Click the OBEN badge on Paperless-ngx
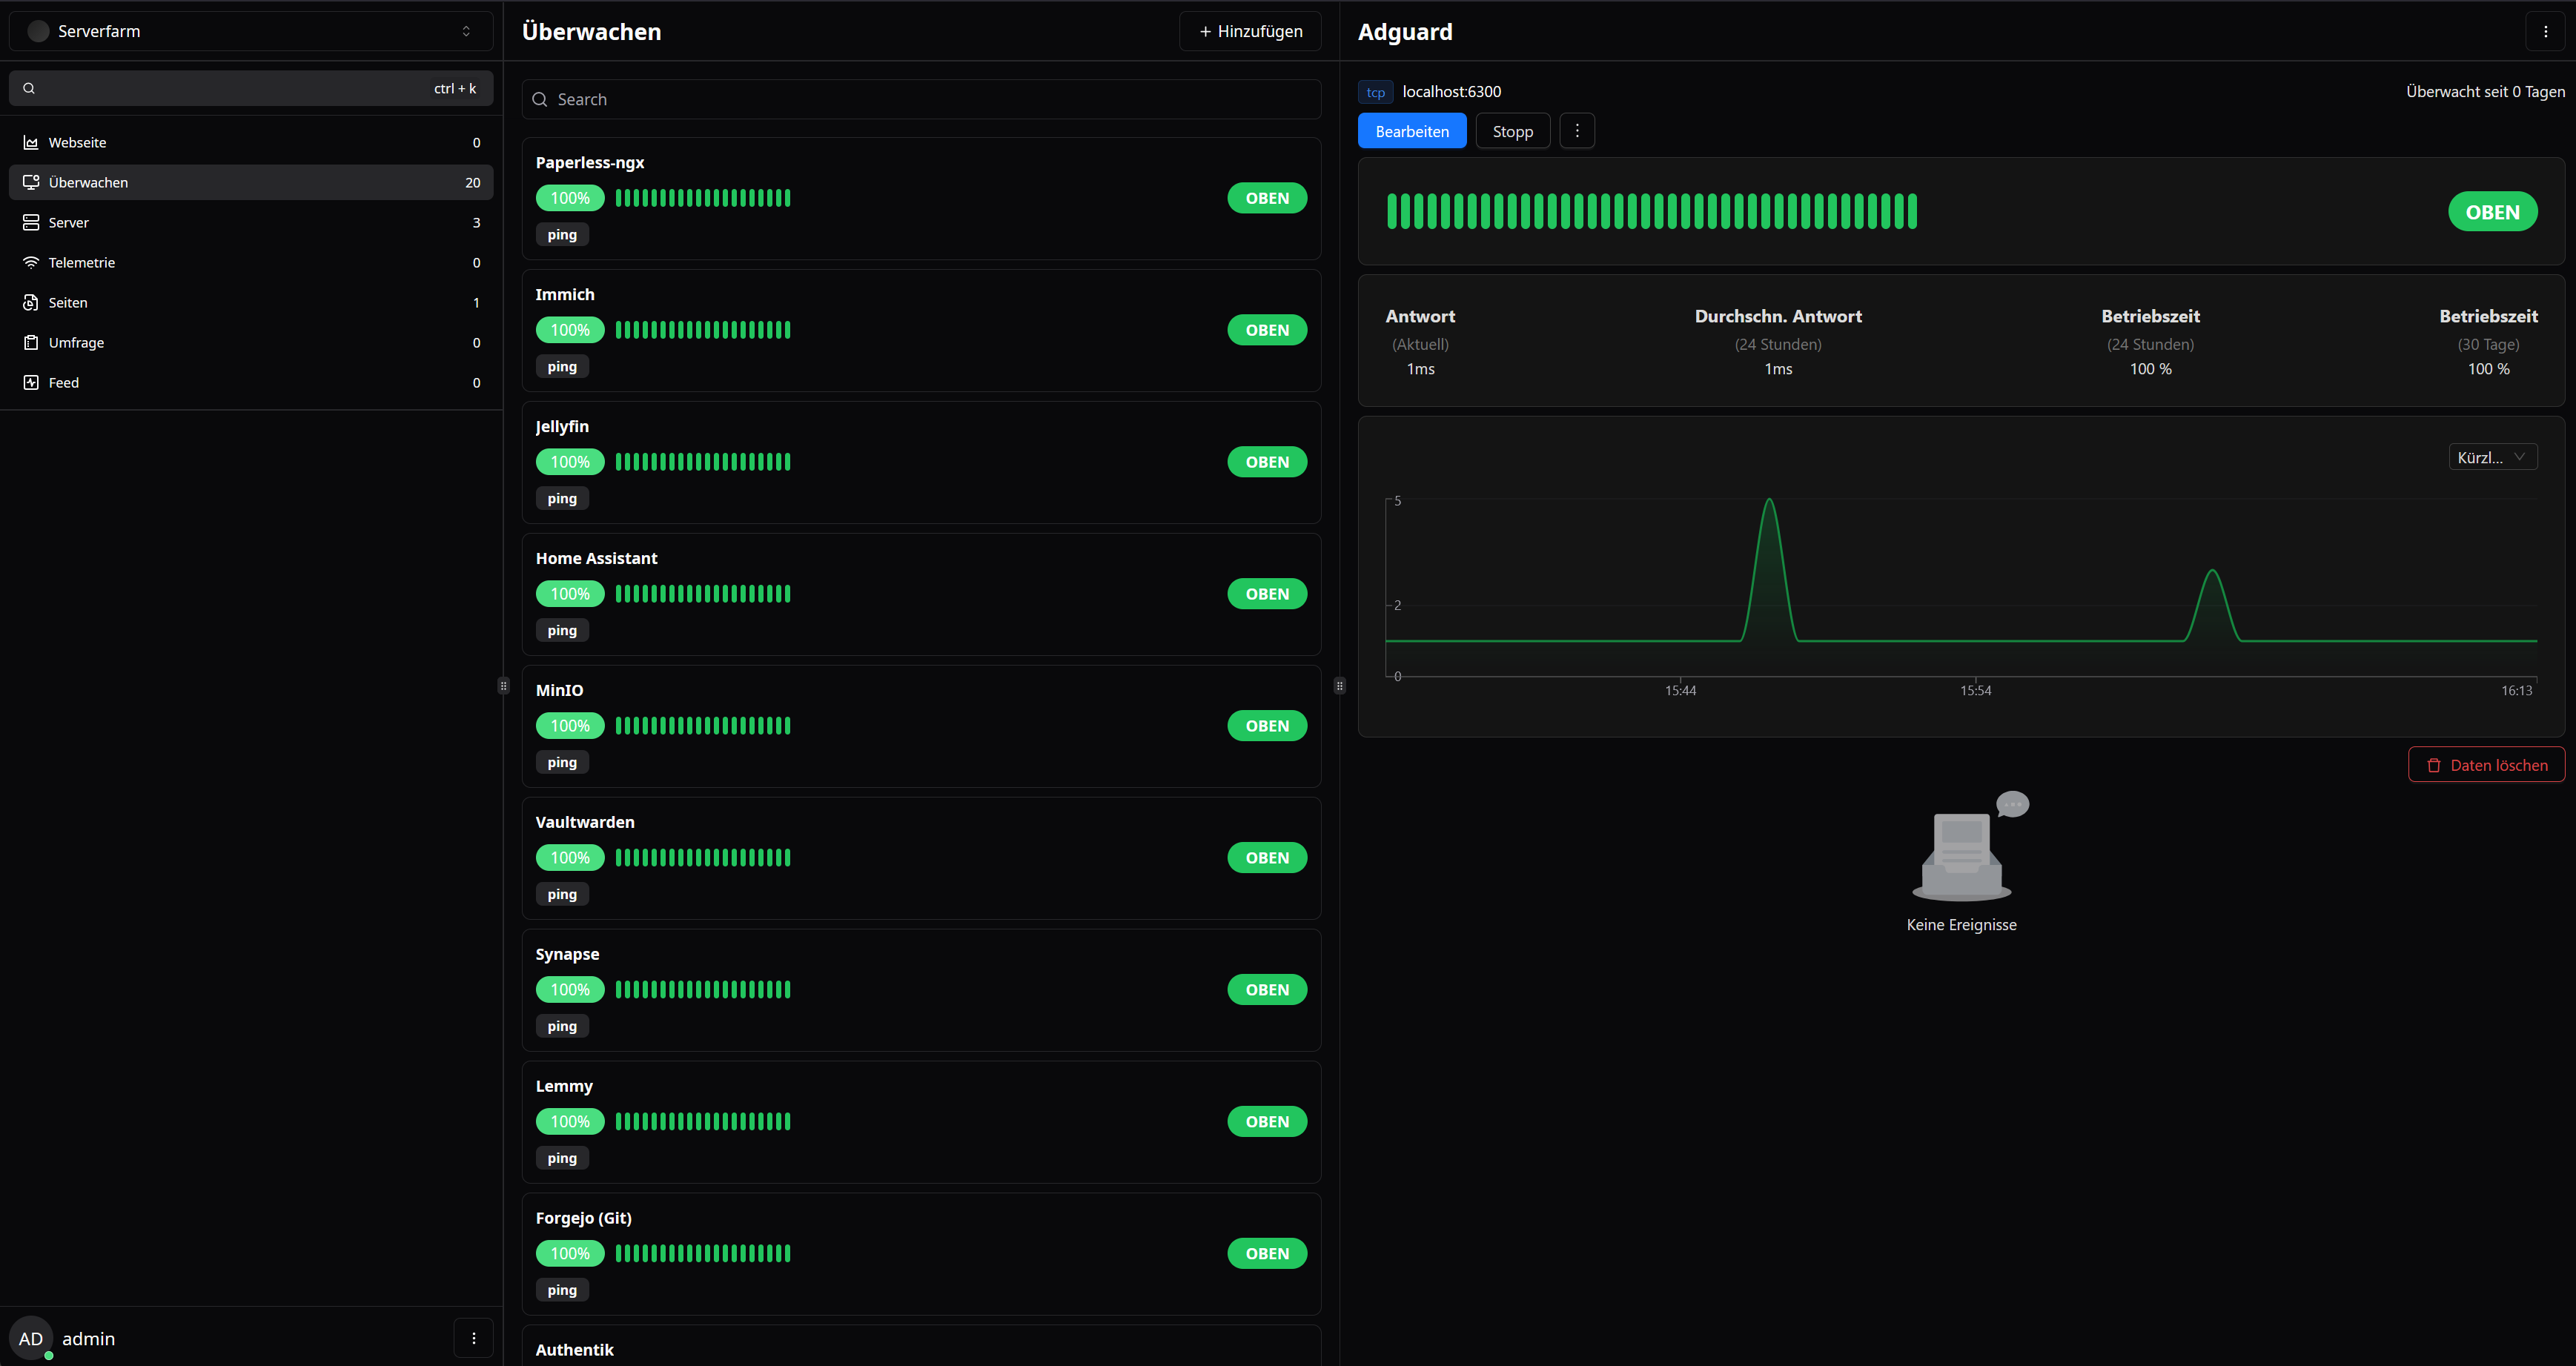Viewport: 2576px width, 1366px height. click(1267, 198)
